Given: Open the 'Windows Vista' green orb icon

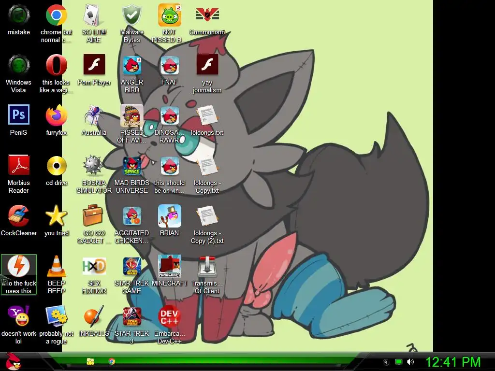Looking at the screenshot, I should [19, 65].
